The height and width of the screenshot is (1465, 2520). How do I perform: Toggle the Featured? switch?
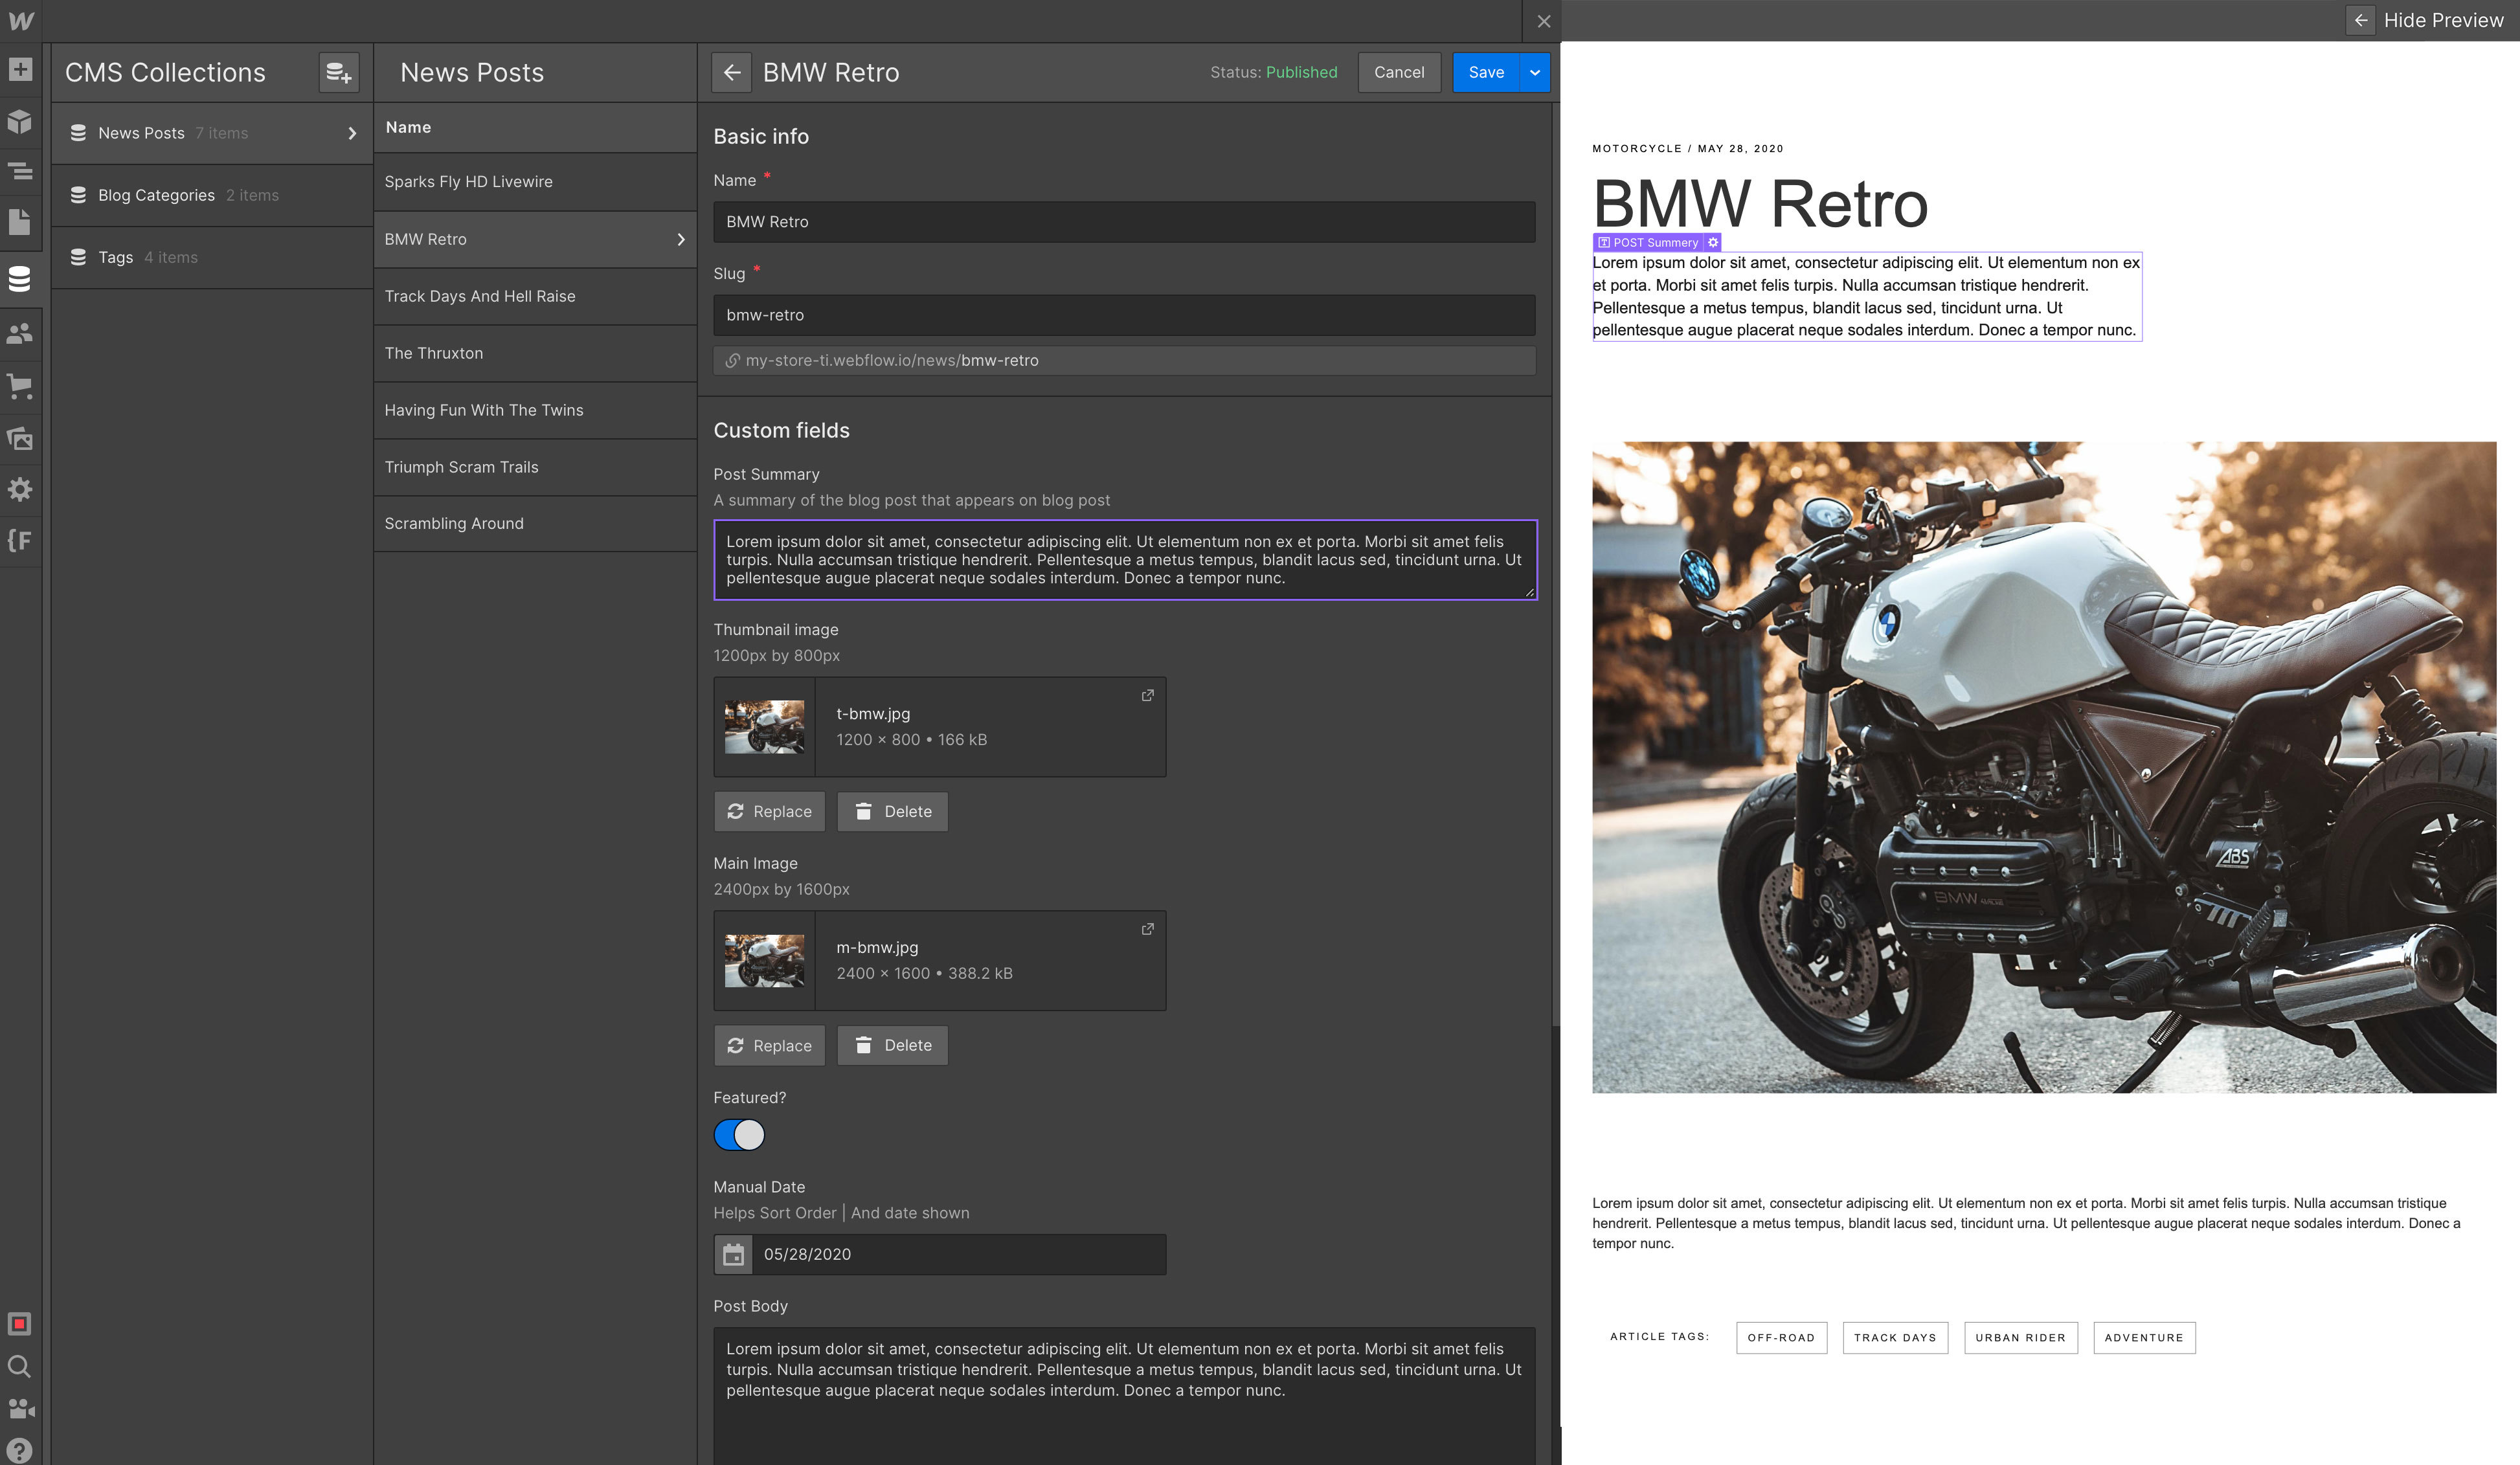point(739,1135)
